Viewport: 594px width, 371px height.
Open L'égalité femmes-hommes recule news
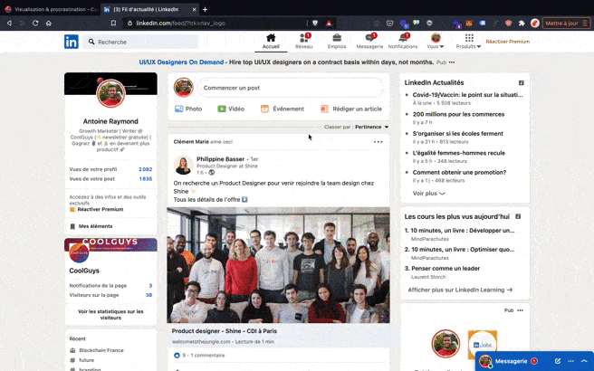click(x=459, y=153)
